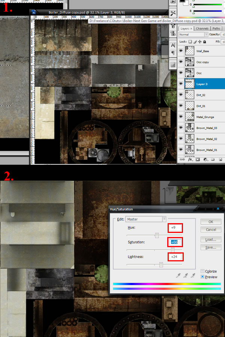Screen dimensions: 225x337
Task: Hide the Brown_Metal_02 layer
Action: 181,139
